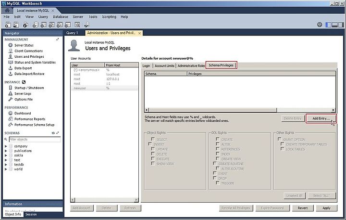Image resolution: width=346 pixels, height=220 pixels.
Task: Open the Server menu
Action: pos(78,17)
